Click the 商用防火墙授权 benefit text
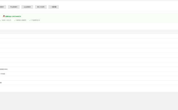 (21, 20)
